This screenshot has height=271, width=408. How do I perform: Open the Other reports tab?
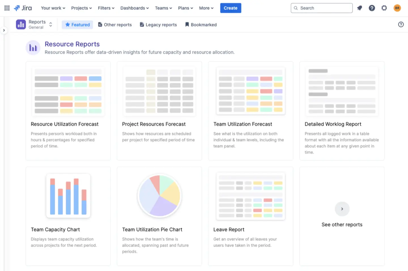click(114, 25)
